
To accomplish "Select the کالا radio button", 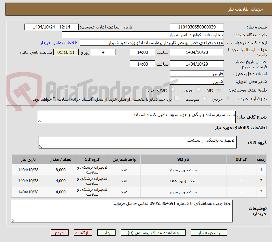I will coord(219,90).
